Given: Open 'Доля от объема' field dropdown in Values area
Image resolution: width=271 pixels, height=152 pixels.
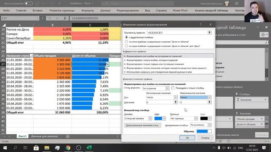Looking at the screenshot, I should coord(262,124).
